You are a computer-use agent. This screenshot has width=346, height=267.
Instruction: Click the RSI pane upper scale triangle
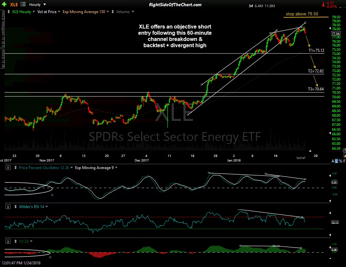330,213
